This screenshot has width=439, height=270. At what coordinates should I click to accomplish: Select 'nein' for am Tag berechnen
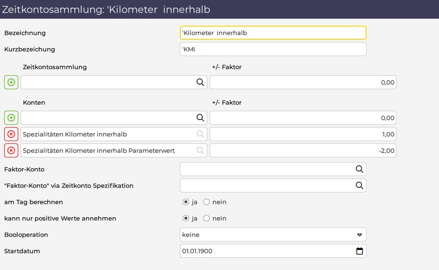[x=206, y=202]
